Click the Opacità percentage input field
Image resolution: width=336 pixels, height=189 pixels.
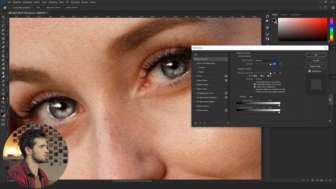(x=275, y=64)
